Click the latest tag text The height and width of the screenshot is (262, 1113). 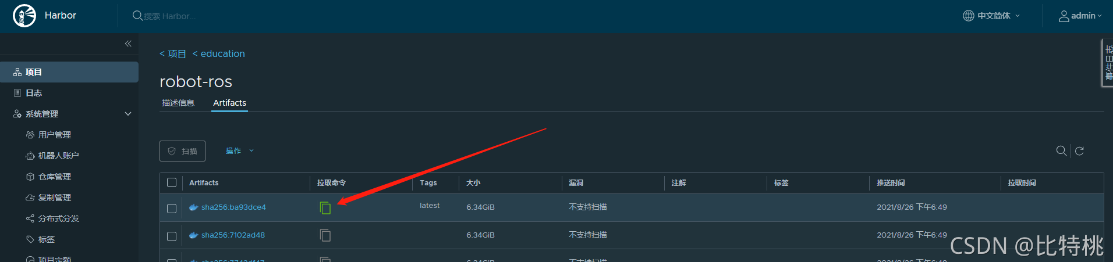430,206
